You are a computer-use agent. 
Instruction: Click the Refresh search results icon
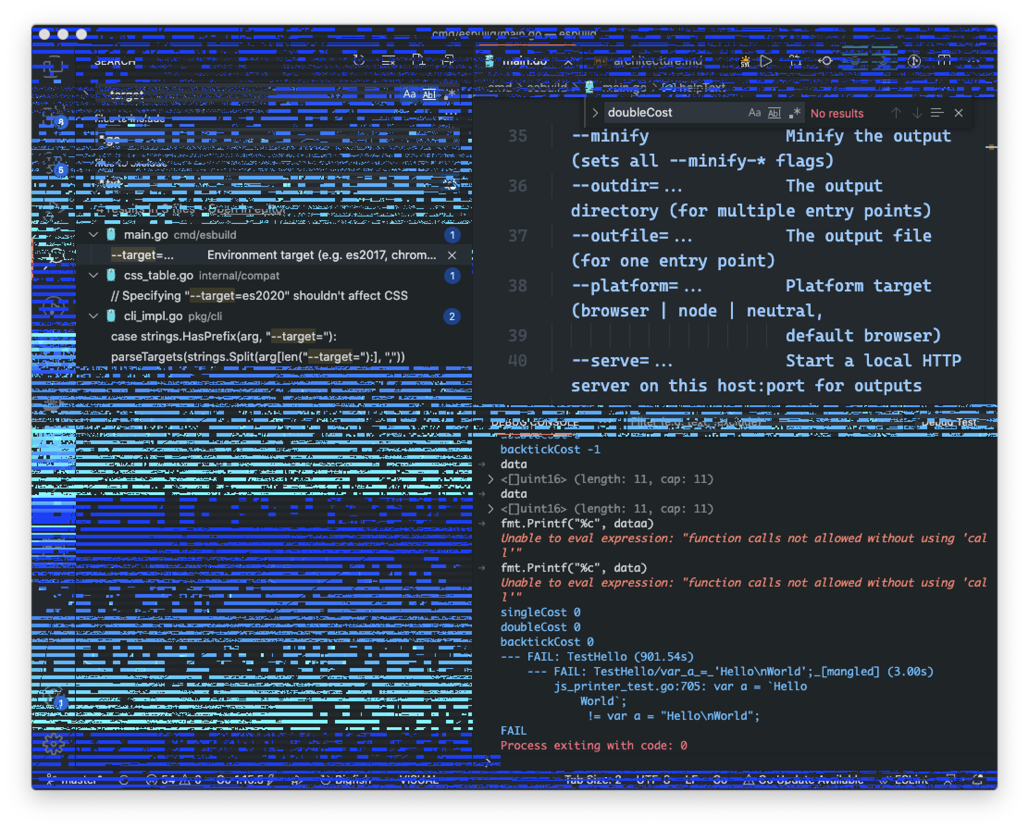click(358, 61)
